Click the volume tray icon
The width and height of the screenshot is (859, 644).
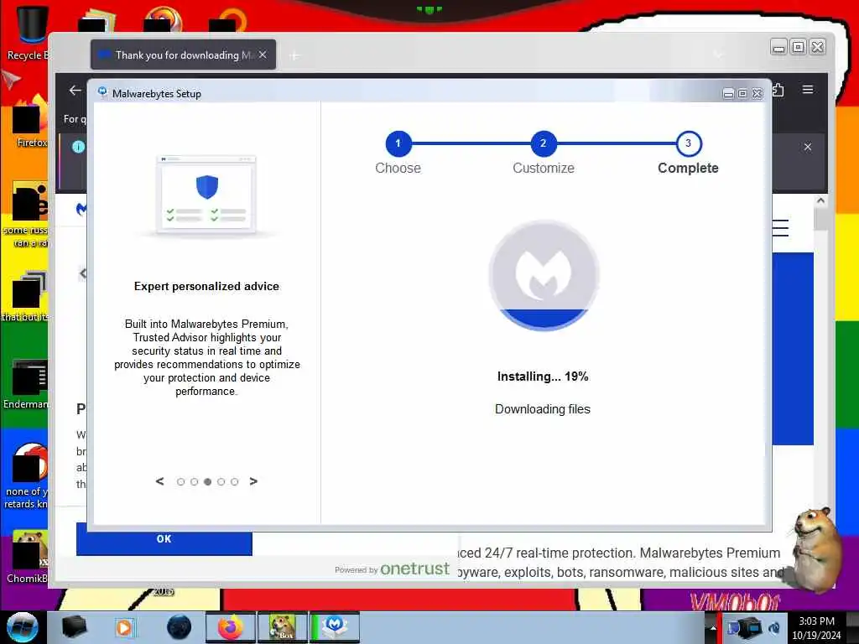point(774,627)
